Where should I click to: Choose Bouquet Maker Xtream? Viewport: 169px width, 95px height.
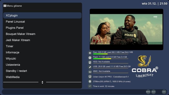click(x=42, y=34)
